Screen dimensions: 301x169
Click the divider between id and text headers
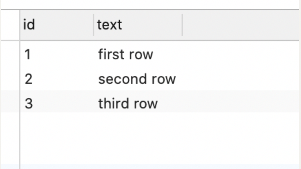click(x=94, y=25)
